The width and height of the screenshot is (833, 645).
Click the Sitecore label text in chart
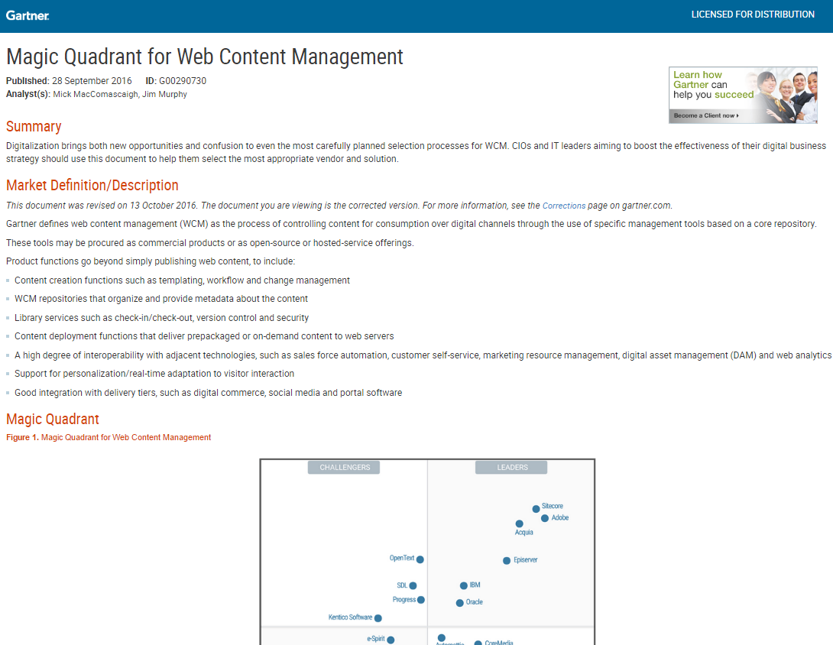coord(553,506)
